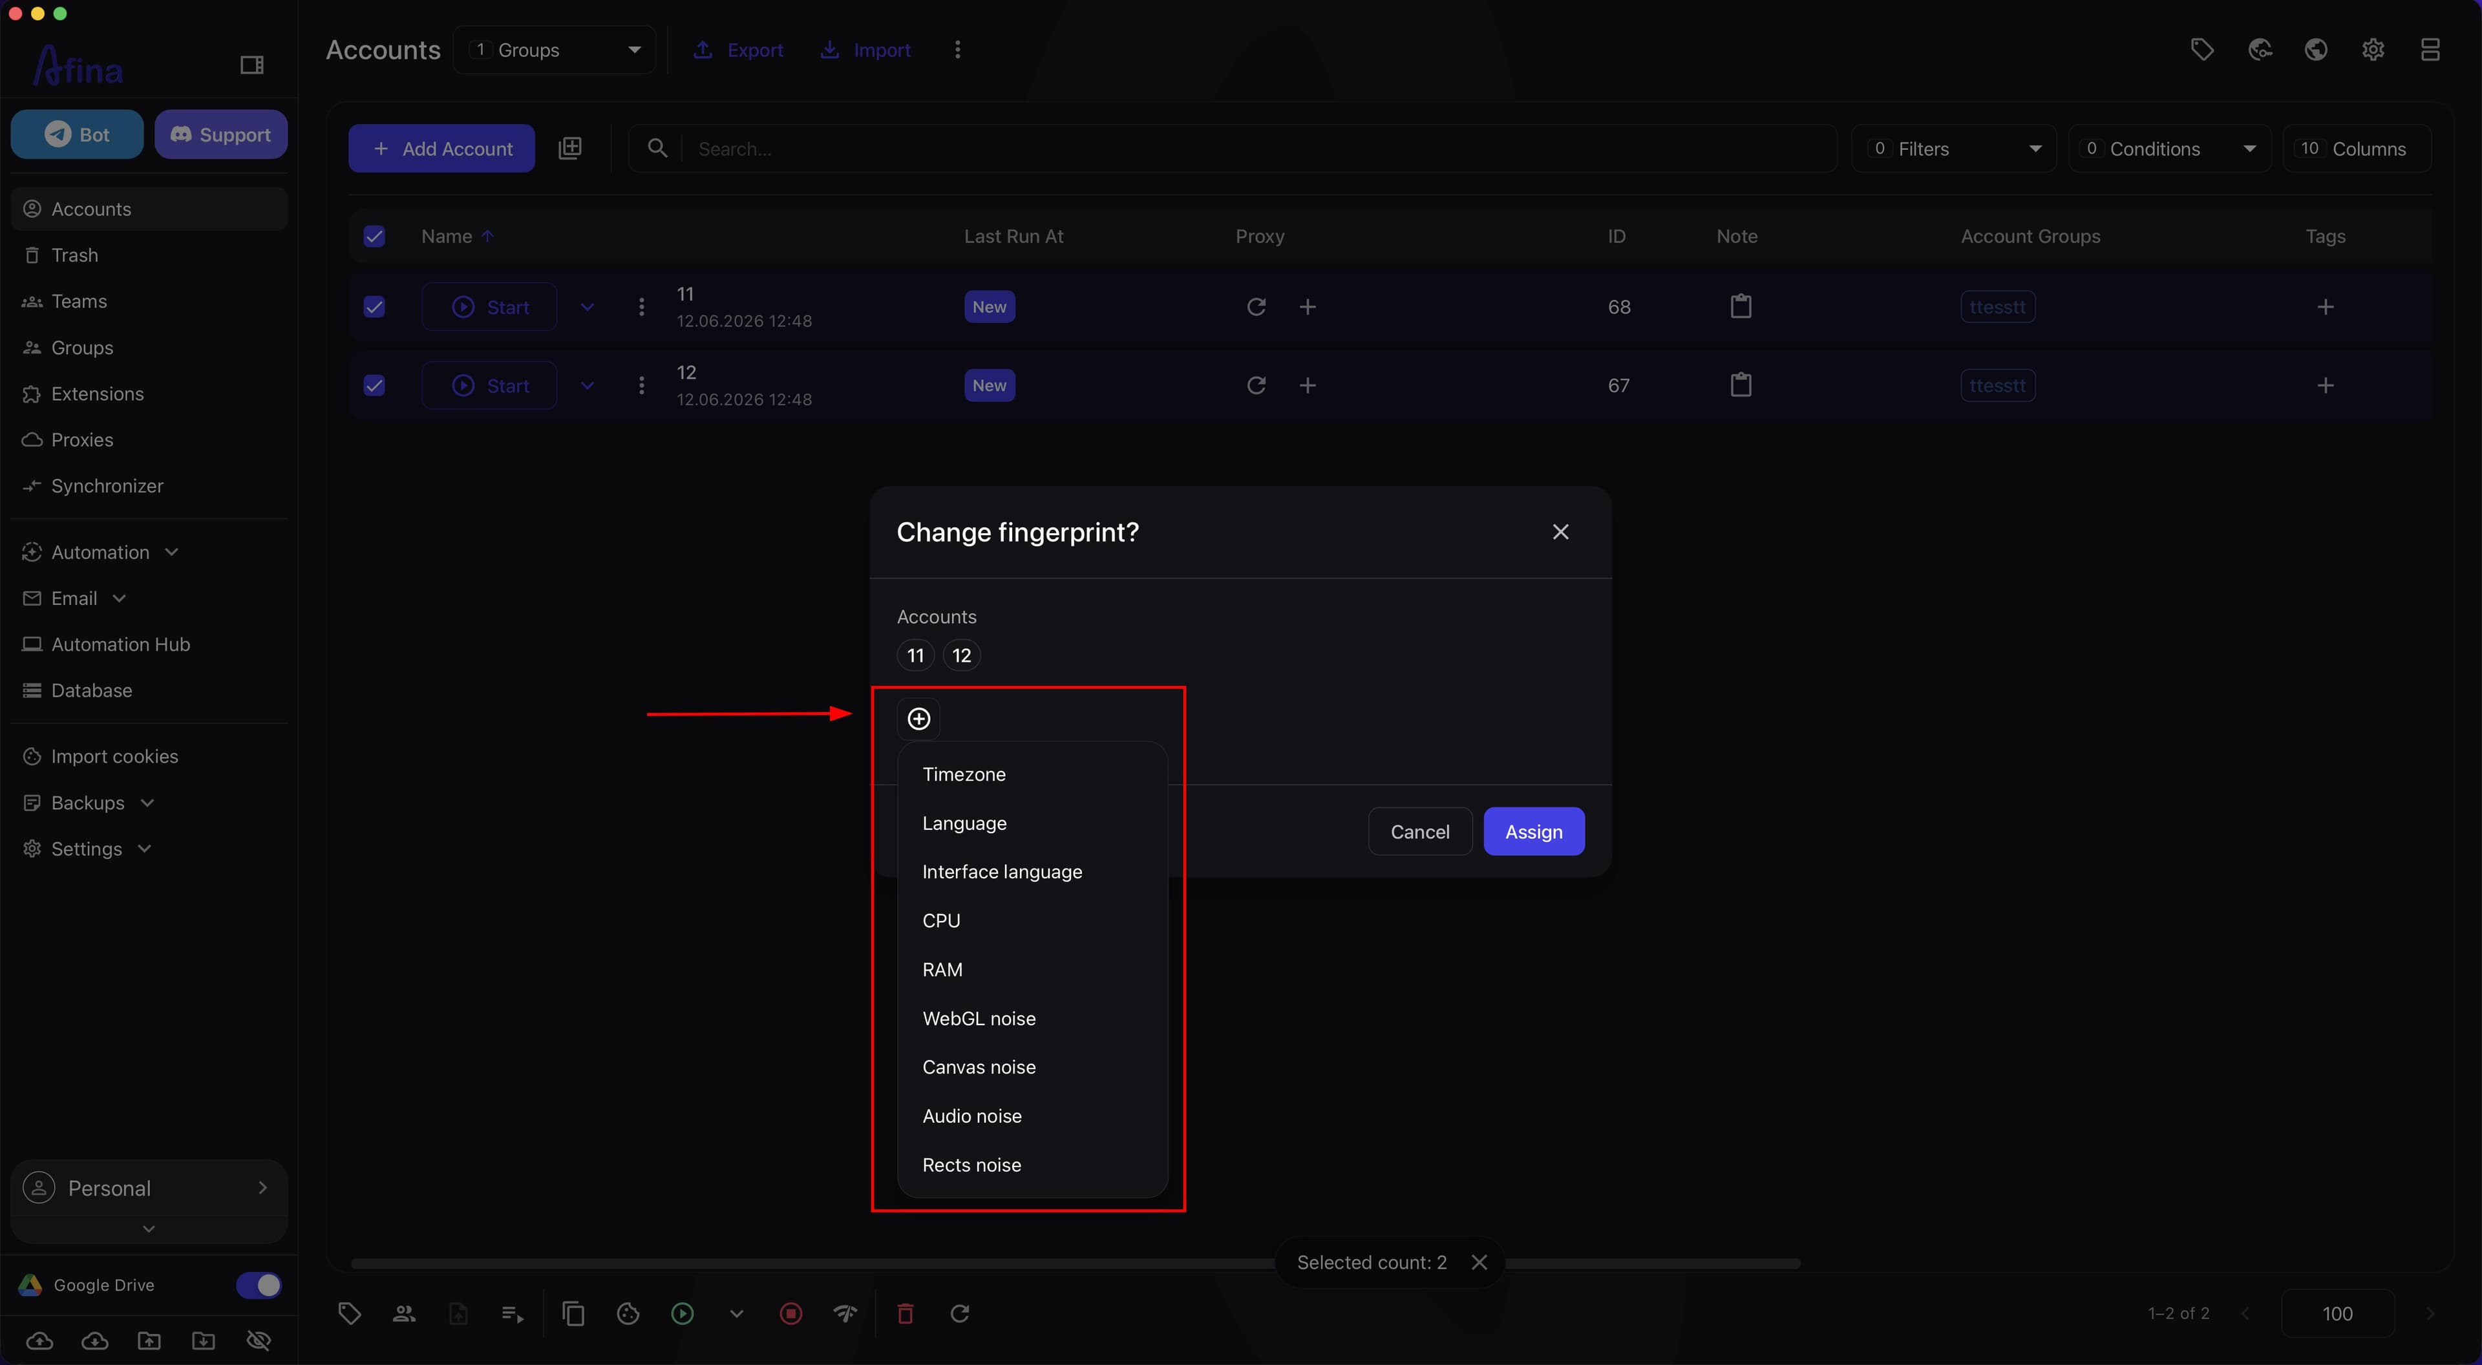Open the Conditions dropdown
The image size is (2482, 1365).
[x=2170, y=149]
